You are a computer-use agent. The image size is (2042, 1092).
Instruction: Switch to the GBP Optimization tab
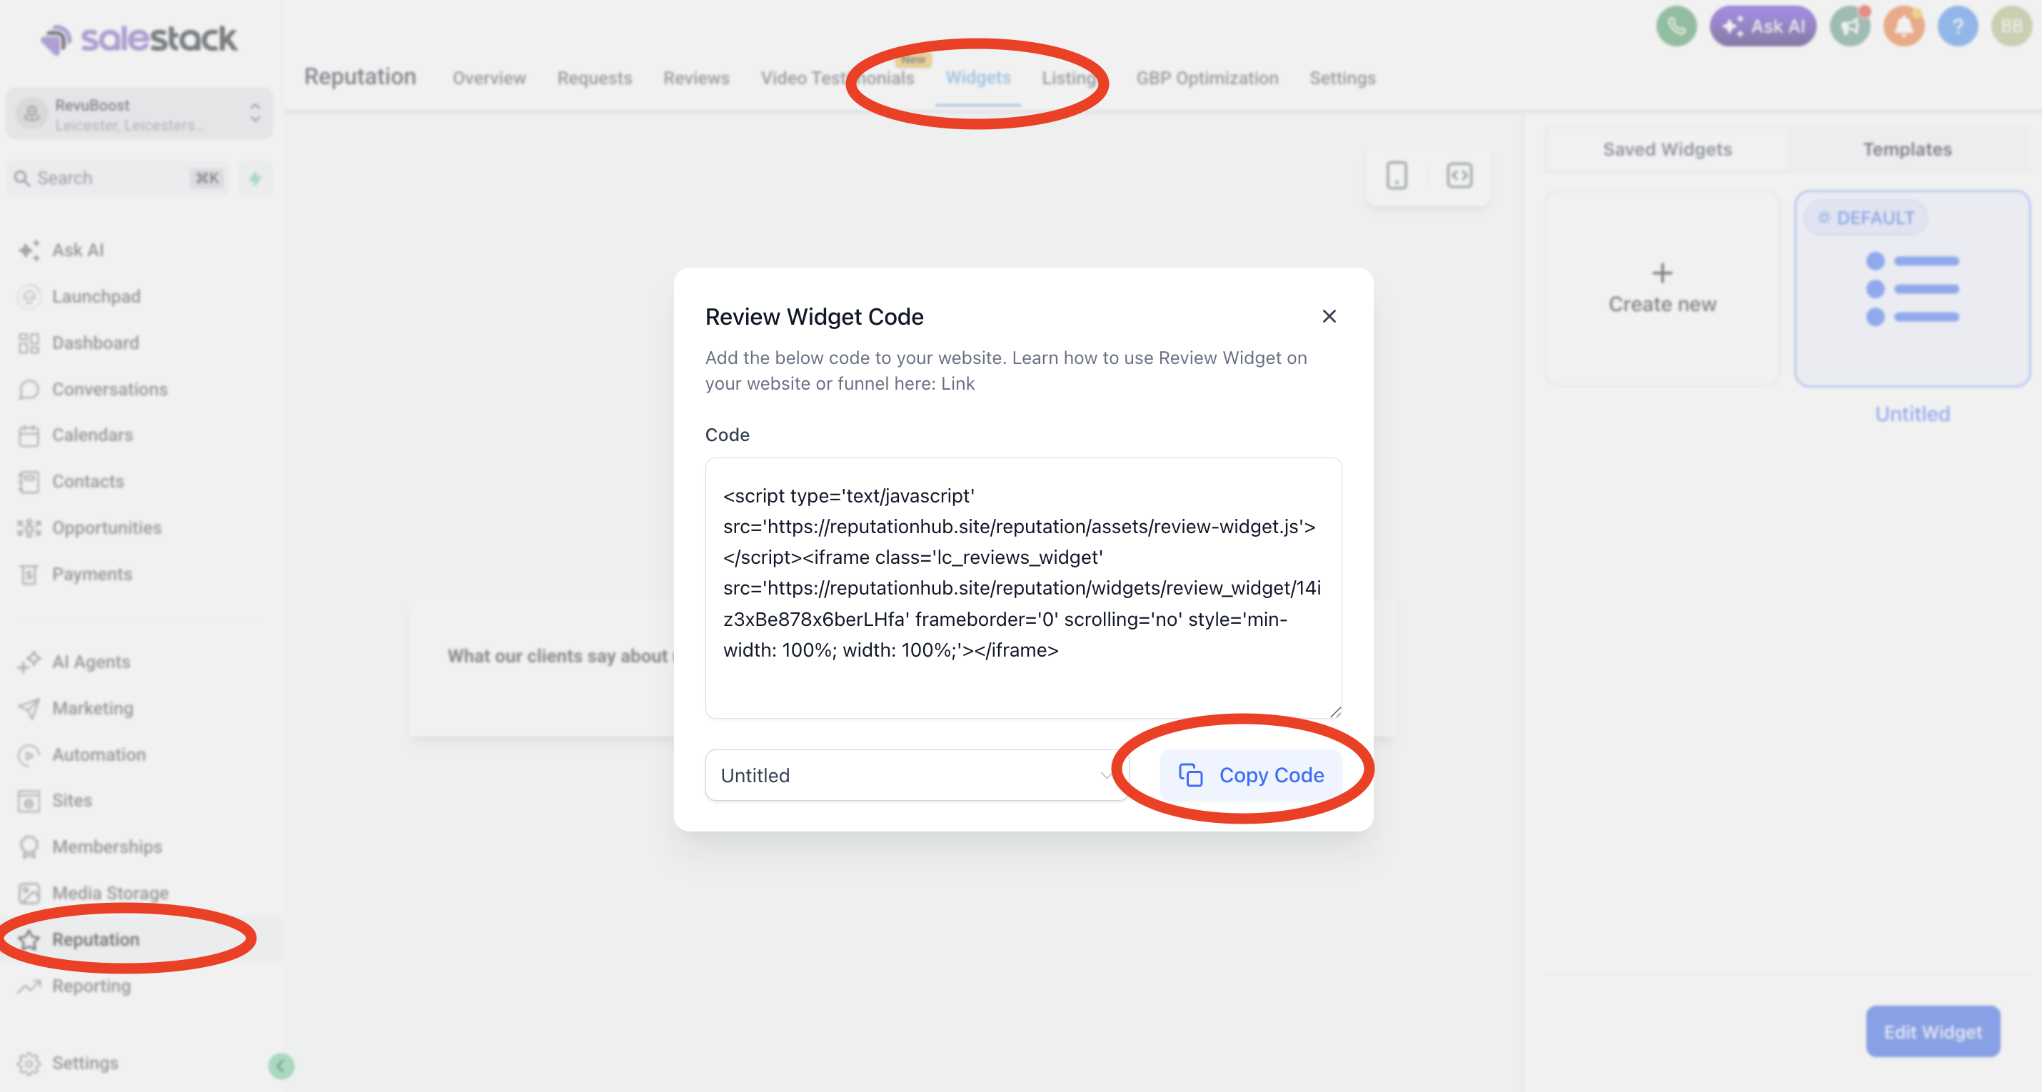[x=1207, y=79]
